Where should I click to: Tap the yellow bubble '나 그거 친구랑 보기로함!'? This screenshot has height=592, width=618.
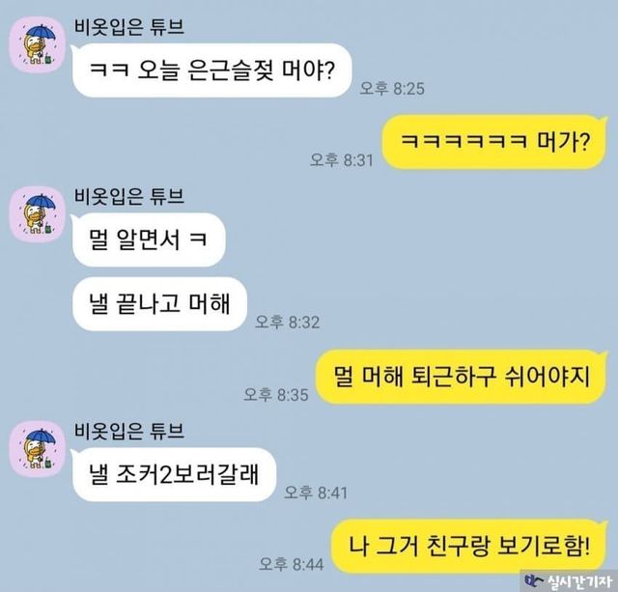click(468, 547)
